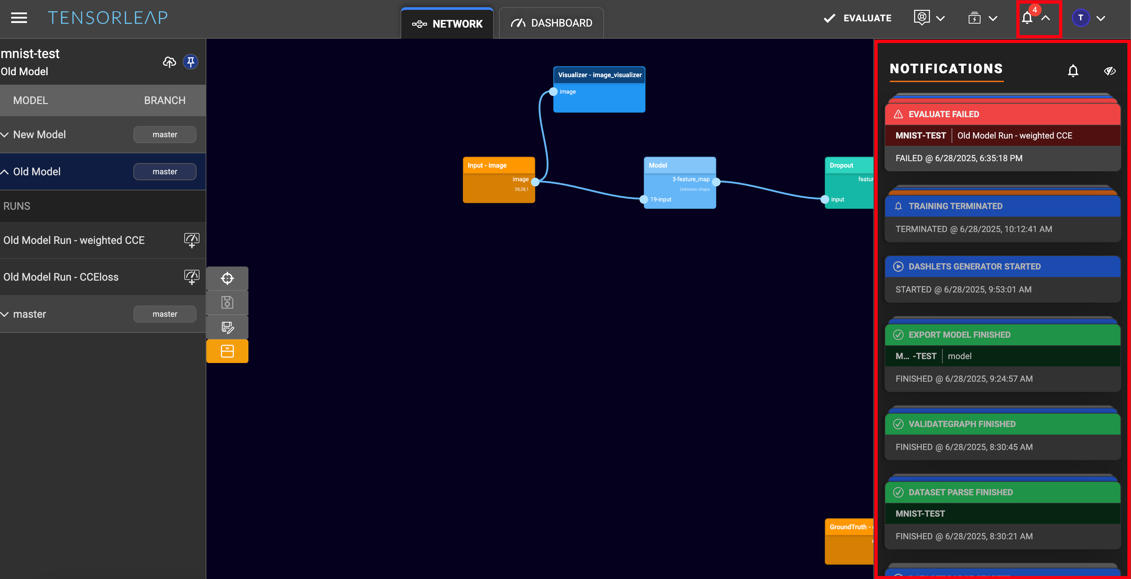Click the orange panel toggle icon
The height and width of the screenshot is (579, 1131).
[x=227, y=351]
